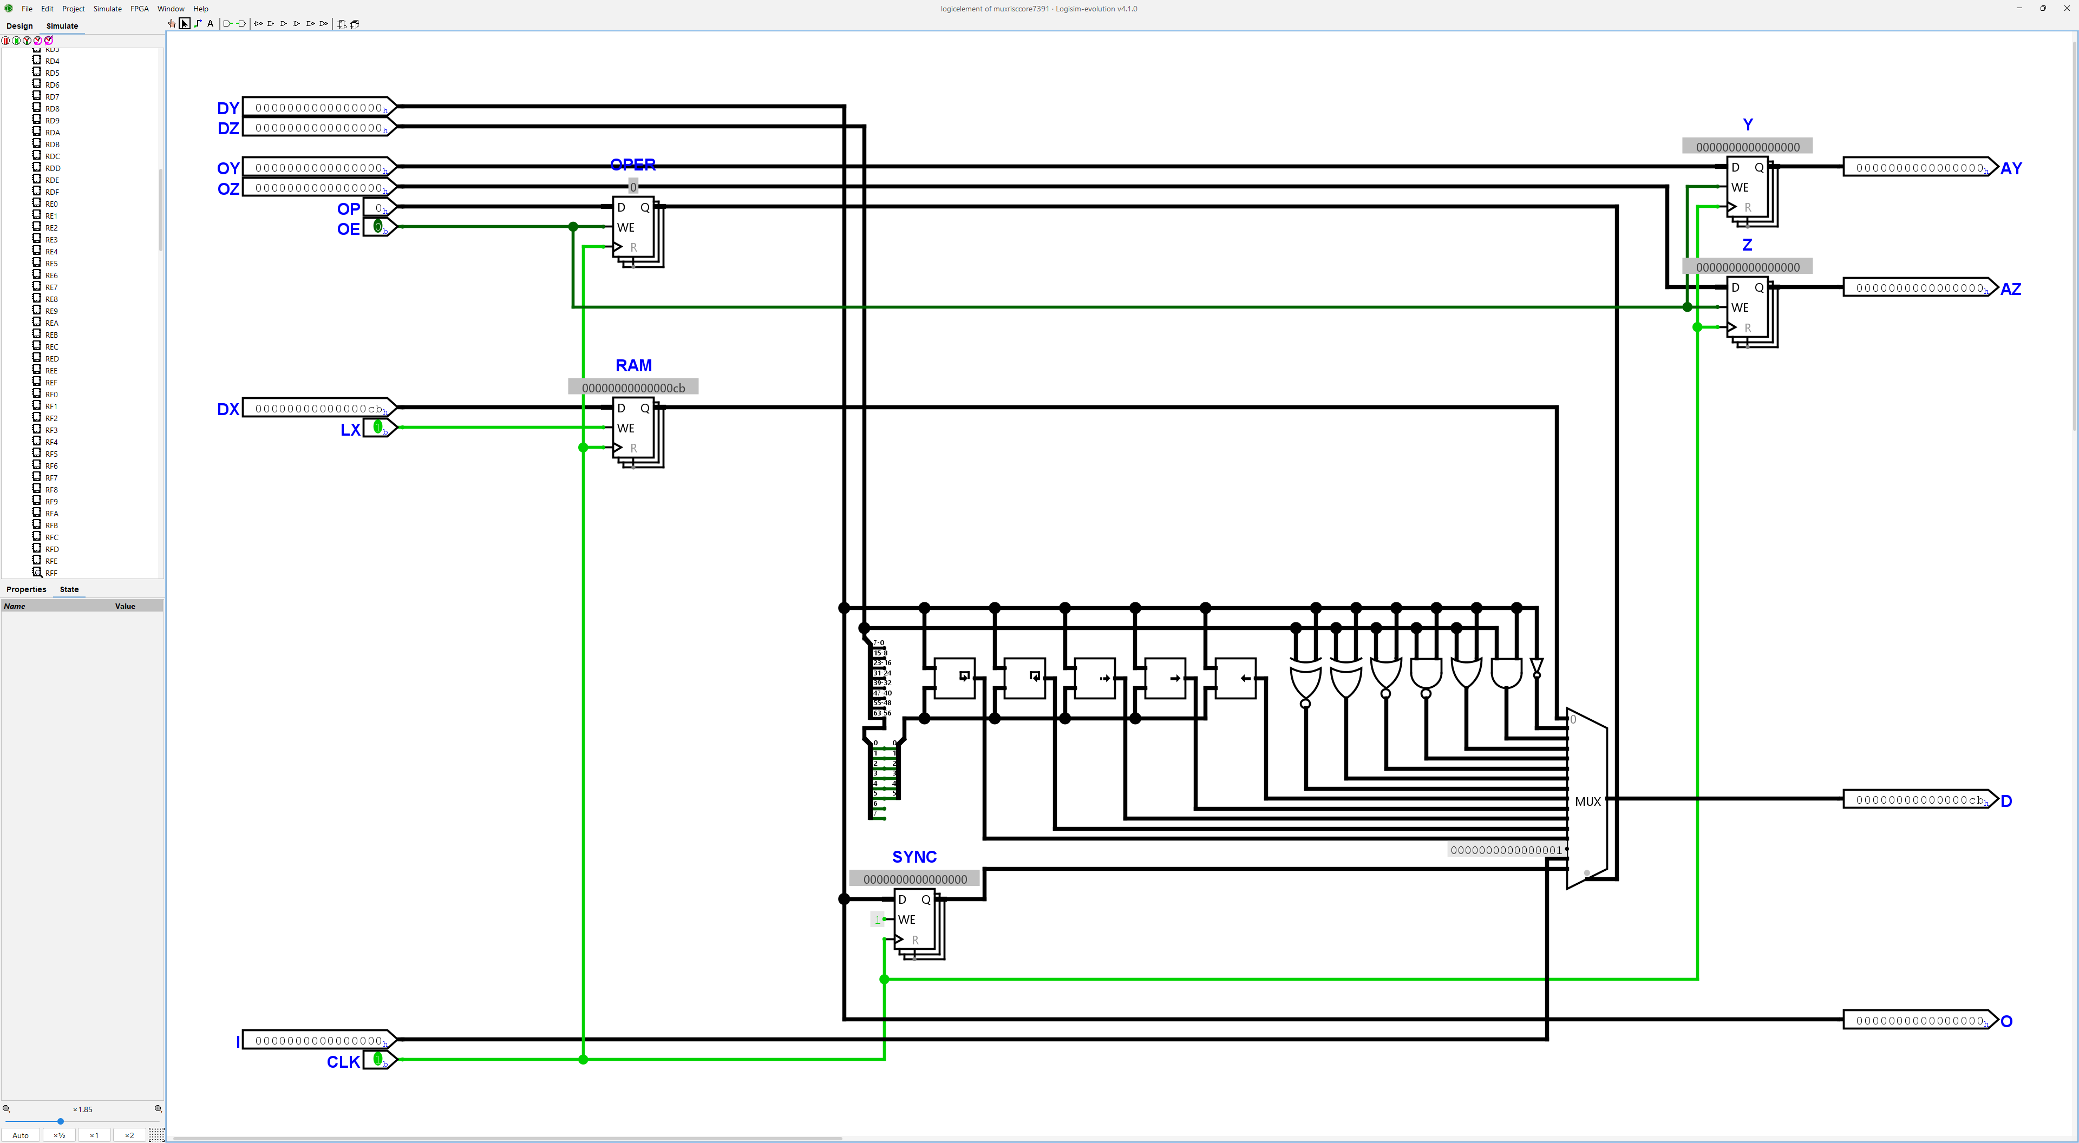Set zoom to ×½
This screenshot has width=2079, height=1143.
click(x=59, y=1135)
